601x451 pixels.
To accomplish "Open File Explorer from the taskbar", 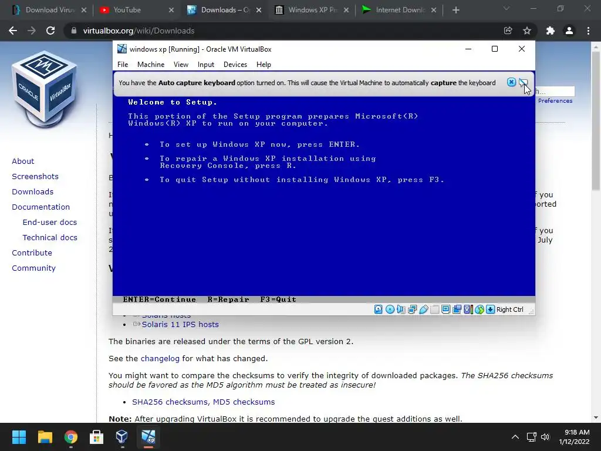I will coord(45,437).
